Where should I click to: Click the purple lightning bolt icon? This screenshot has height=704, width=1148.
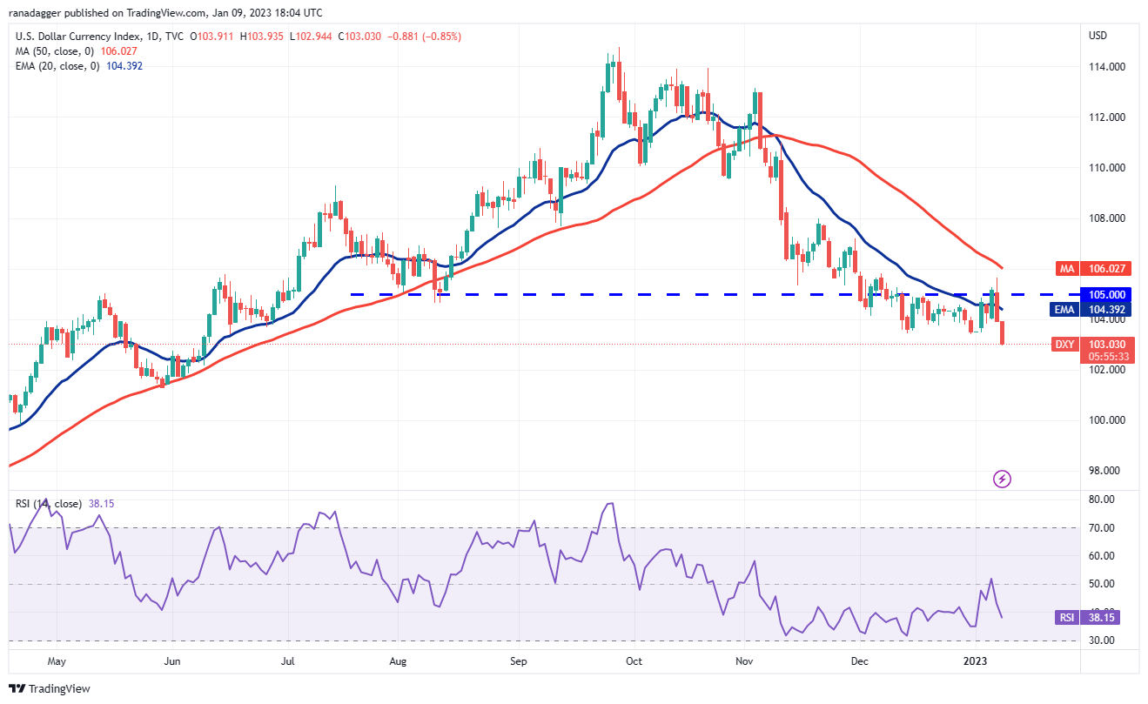tap(1002, 479)
